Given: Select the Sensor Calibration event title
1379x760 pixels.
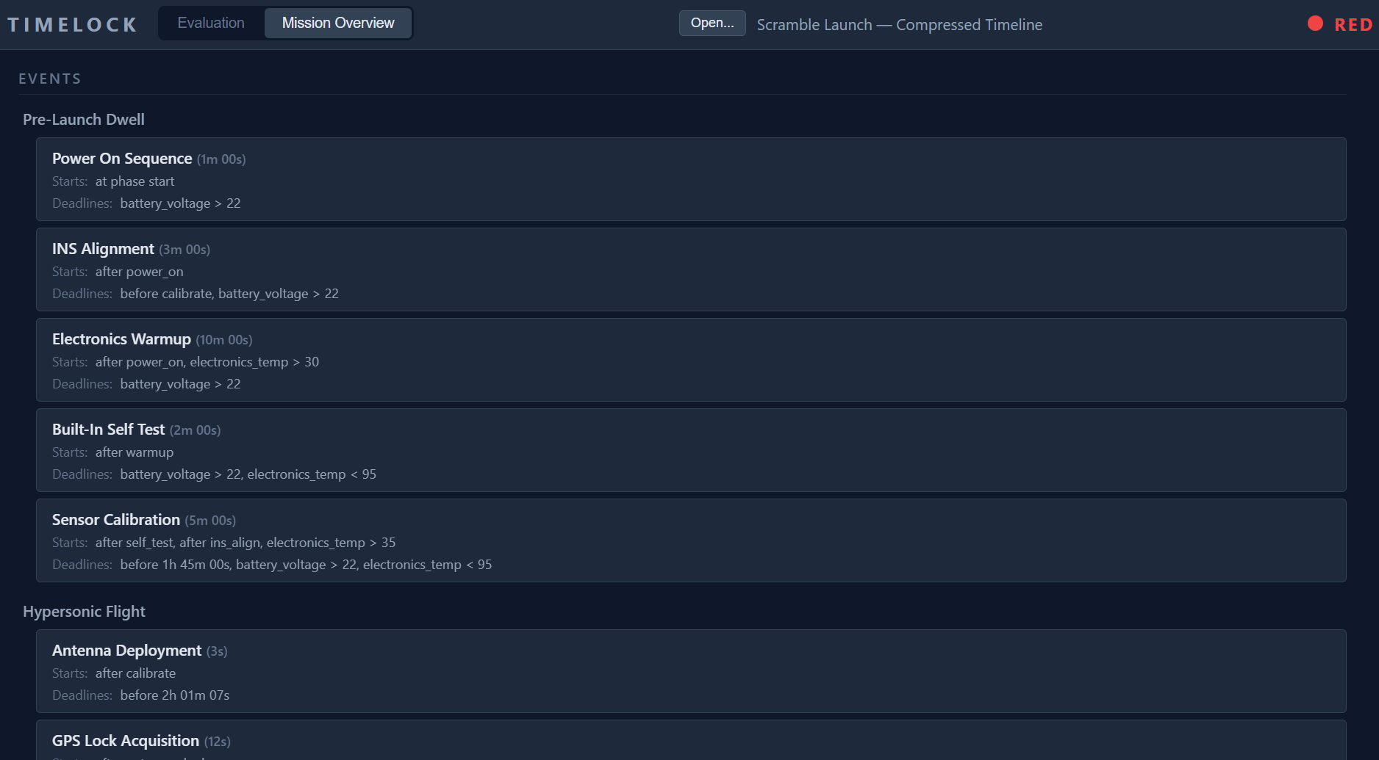Looking at the screenshot, I should click(116, 520).
